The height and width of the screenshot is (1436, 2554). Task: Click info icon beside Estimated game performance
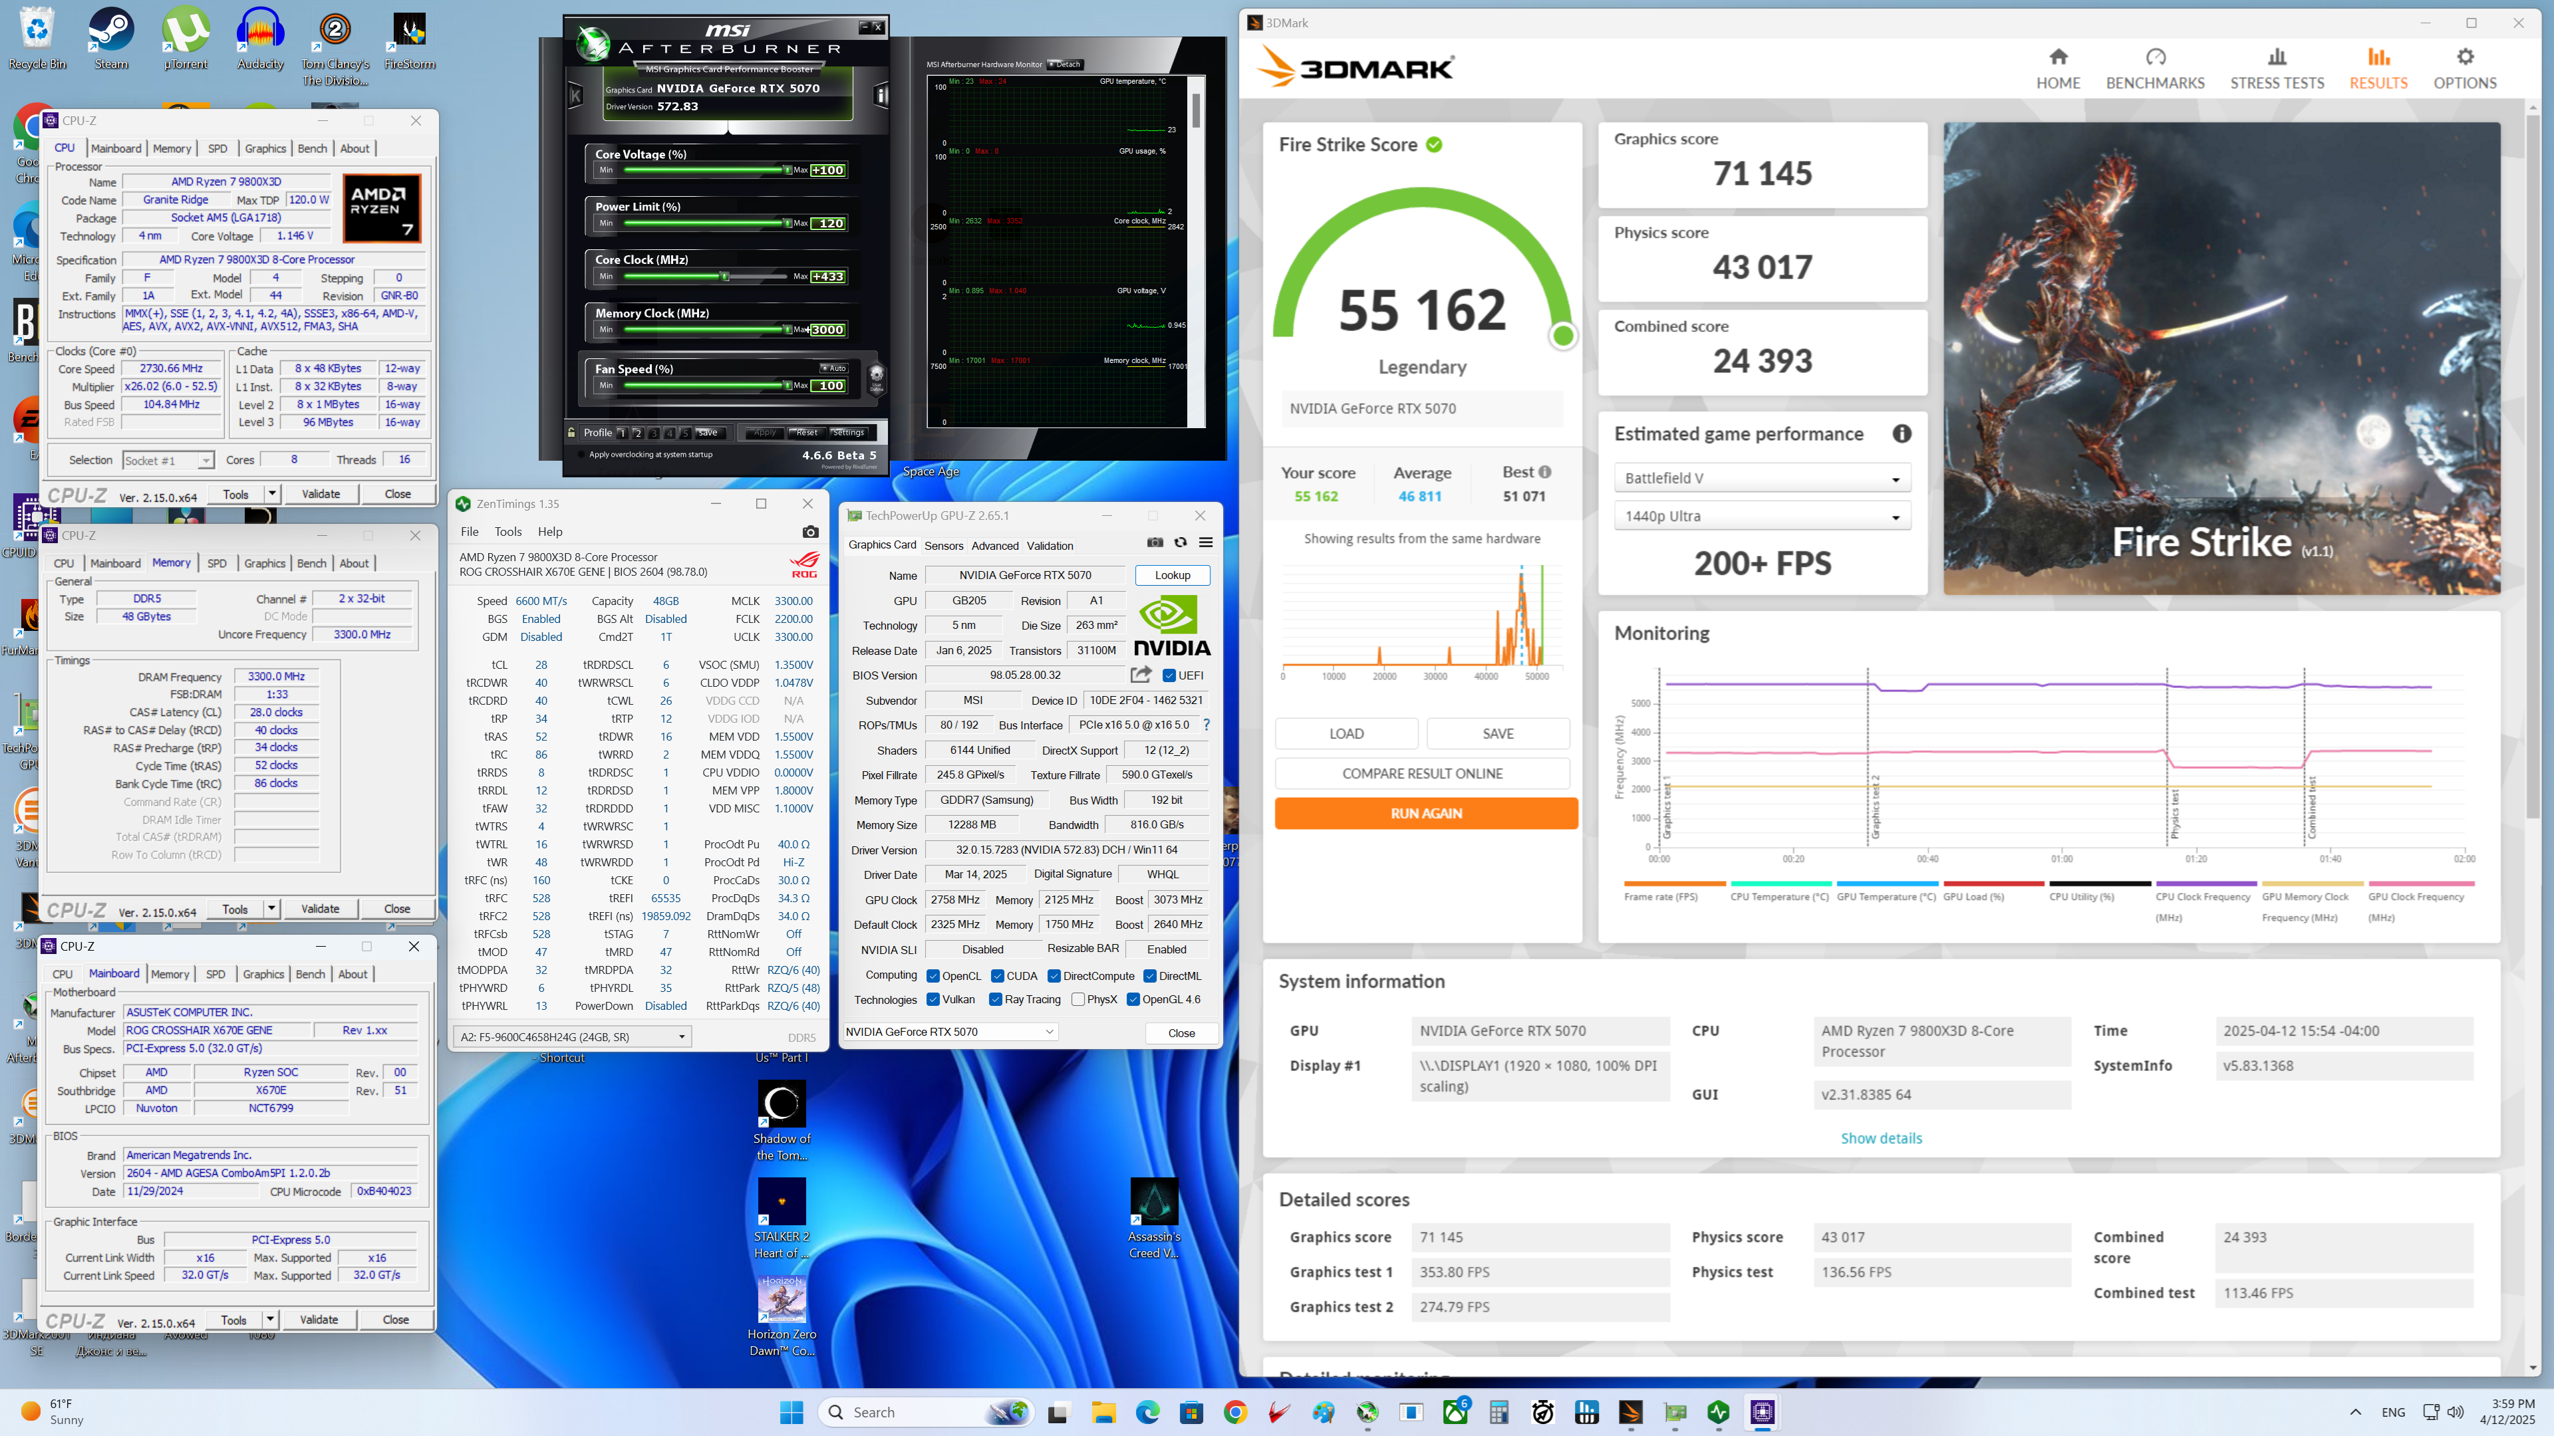point(1902,433)
